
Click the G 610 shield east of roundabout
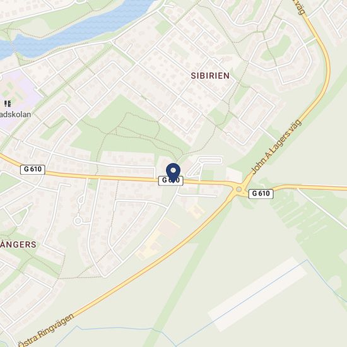tap(261, 194)
